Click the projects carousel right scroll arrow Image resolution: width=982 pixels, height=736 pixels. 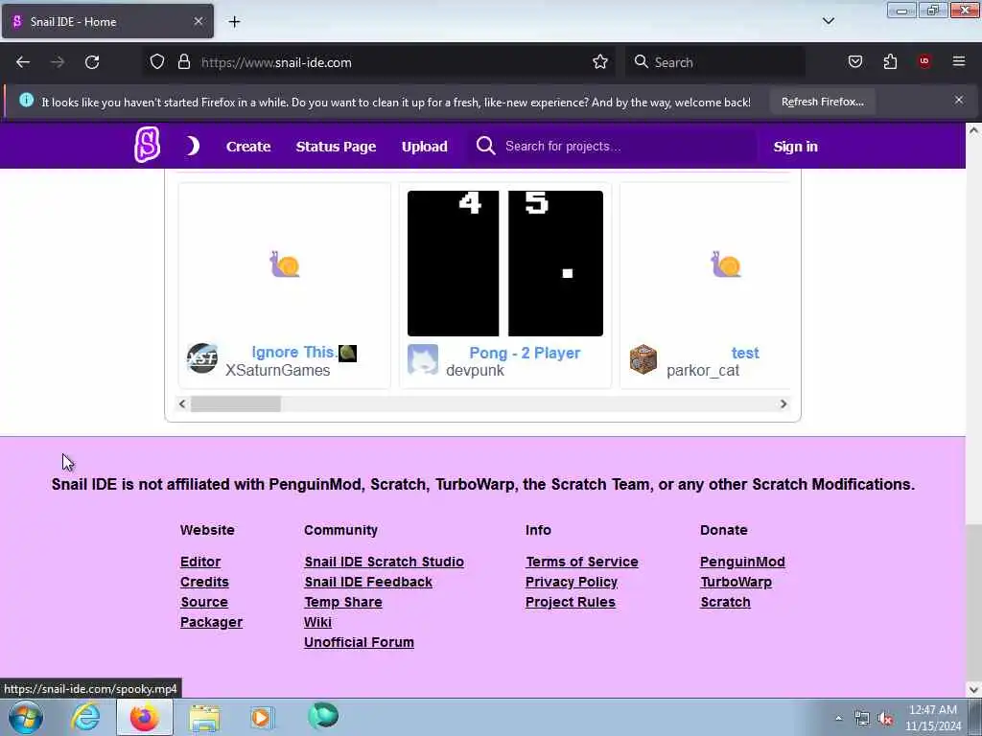[783, 403]
